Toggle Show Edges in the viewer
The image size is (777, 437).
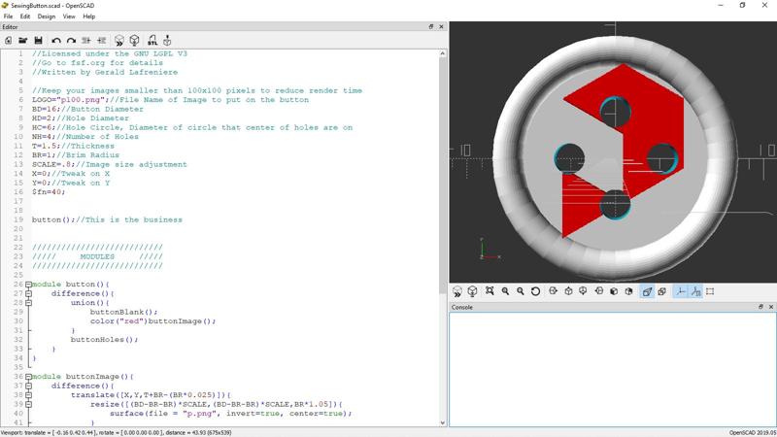tap(710, 291)
